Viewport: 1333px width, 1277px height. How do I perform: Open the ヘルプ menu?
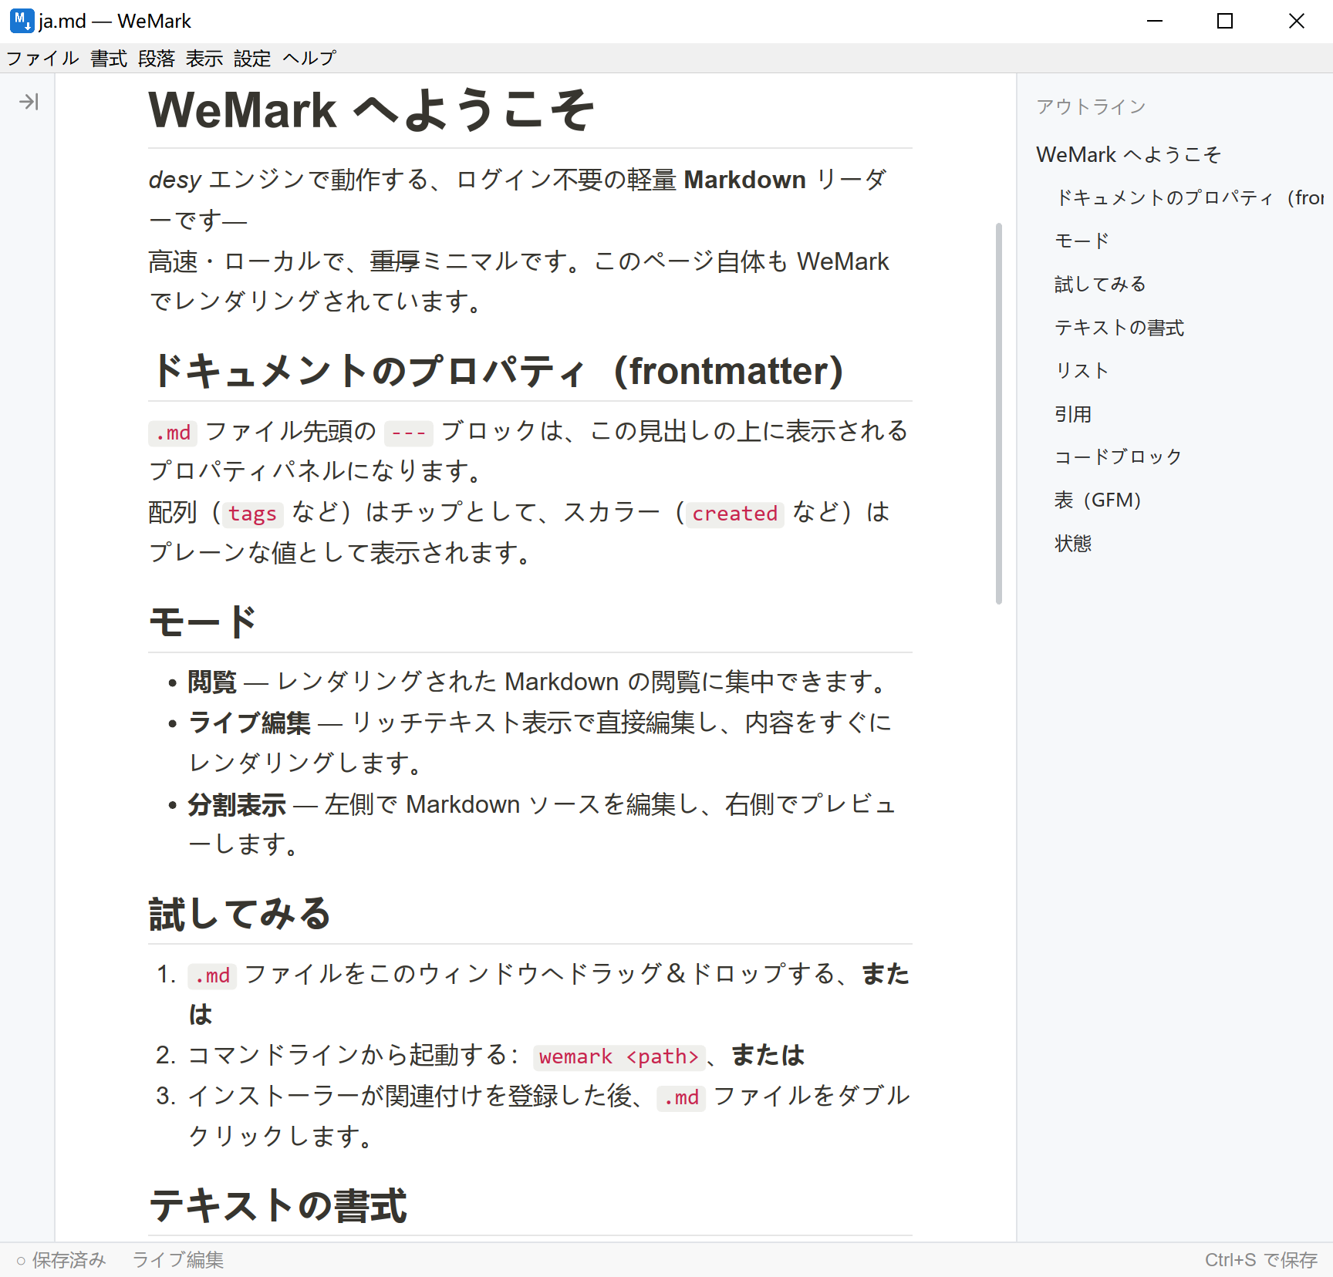(x=309, y=59)
